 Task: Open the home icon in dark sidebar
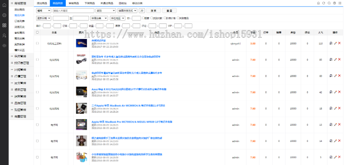[x=4, y=5]
